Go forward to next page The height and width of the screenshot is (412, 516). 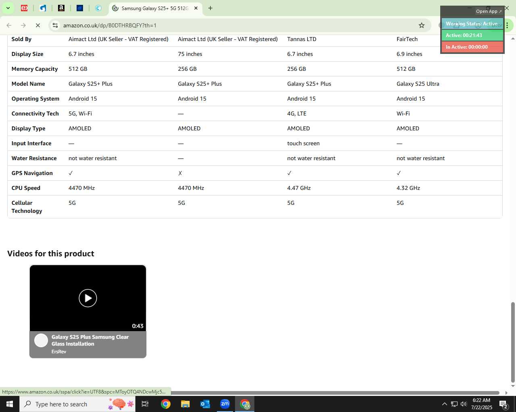(23, 25)
